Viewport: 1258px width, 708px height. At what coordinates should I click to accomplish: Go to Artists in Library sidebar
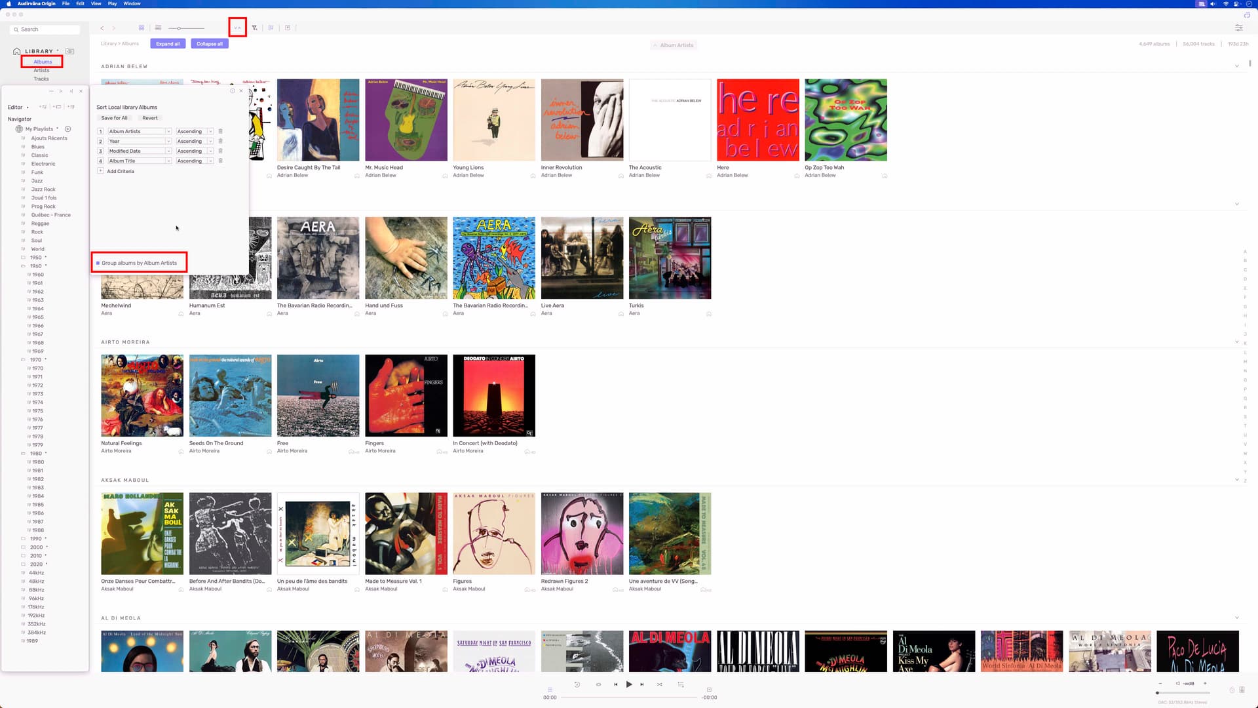41,70
